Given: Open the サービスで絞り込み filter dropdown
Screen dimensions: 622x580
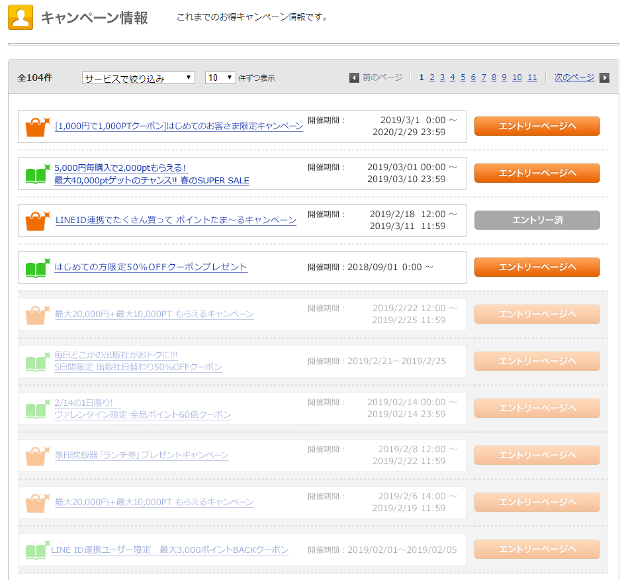Looking at the screenshot, I should click(x=138, y=78).
